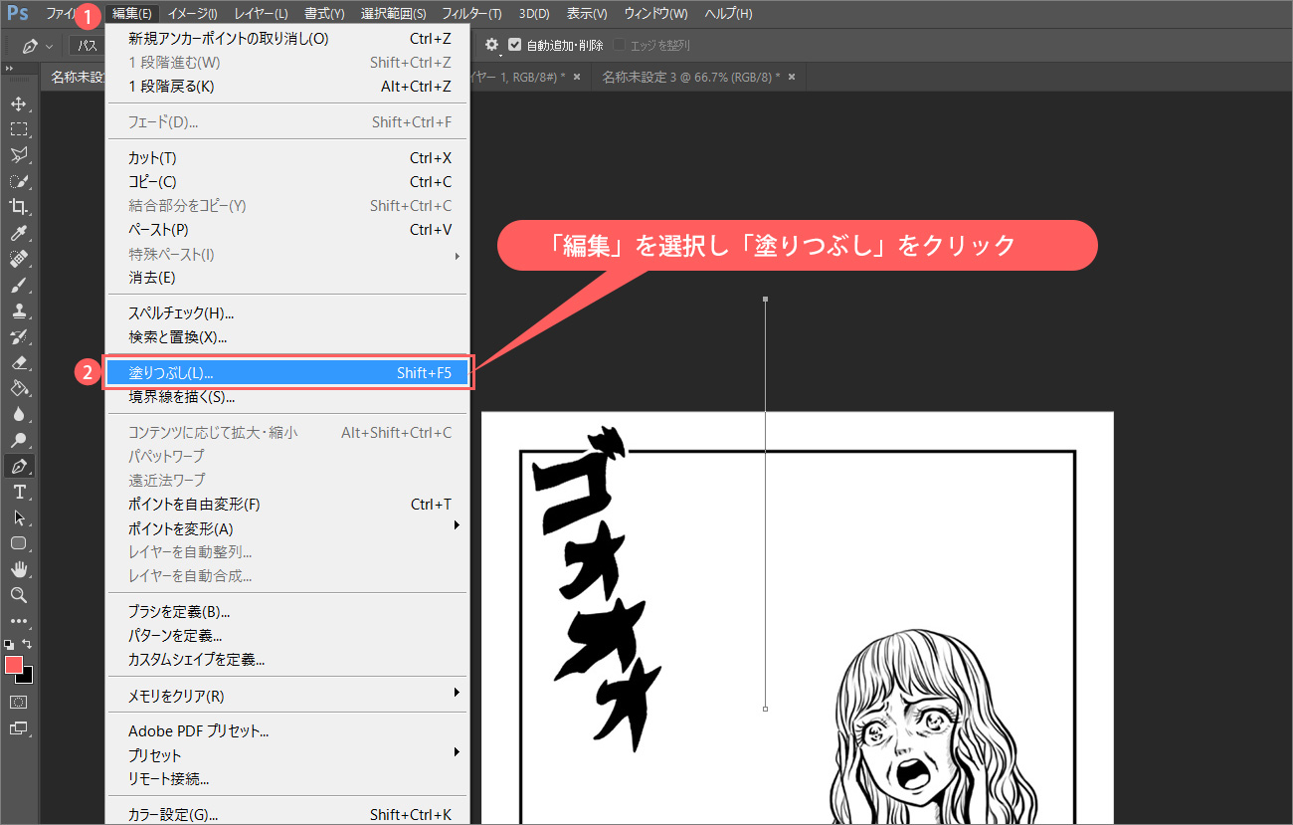
Task: Expand the tools panel double-arrow
Action: (x=9, y=69)
